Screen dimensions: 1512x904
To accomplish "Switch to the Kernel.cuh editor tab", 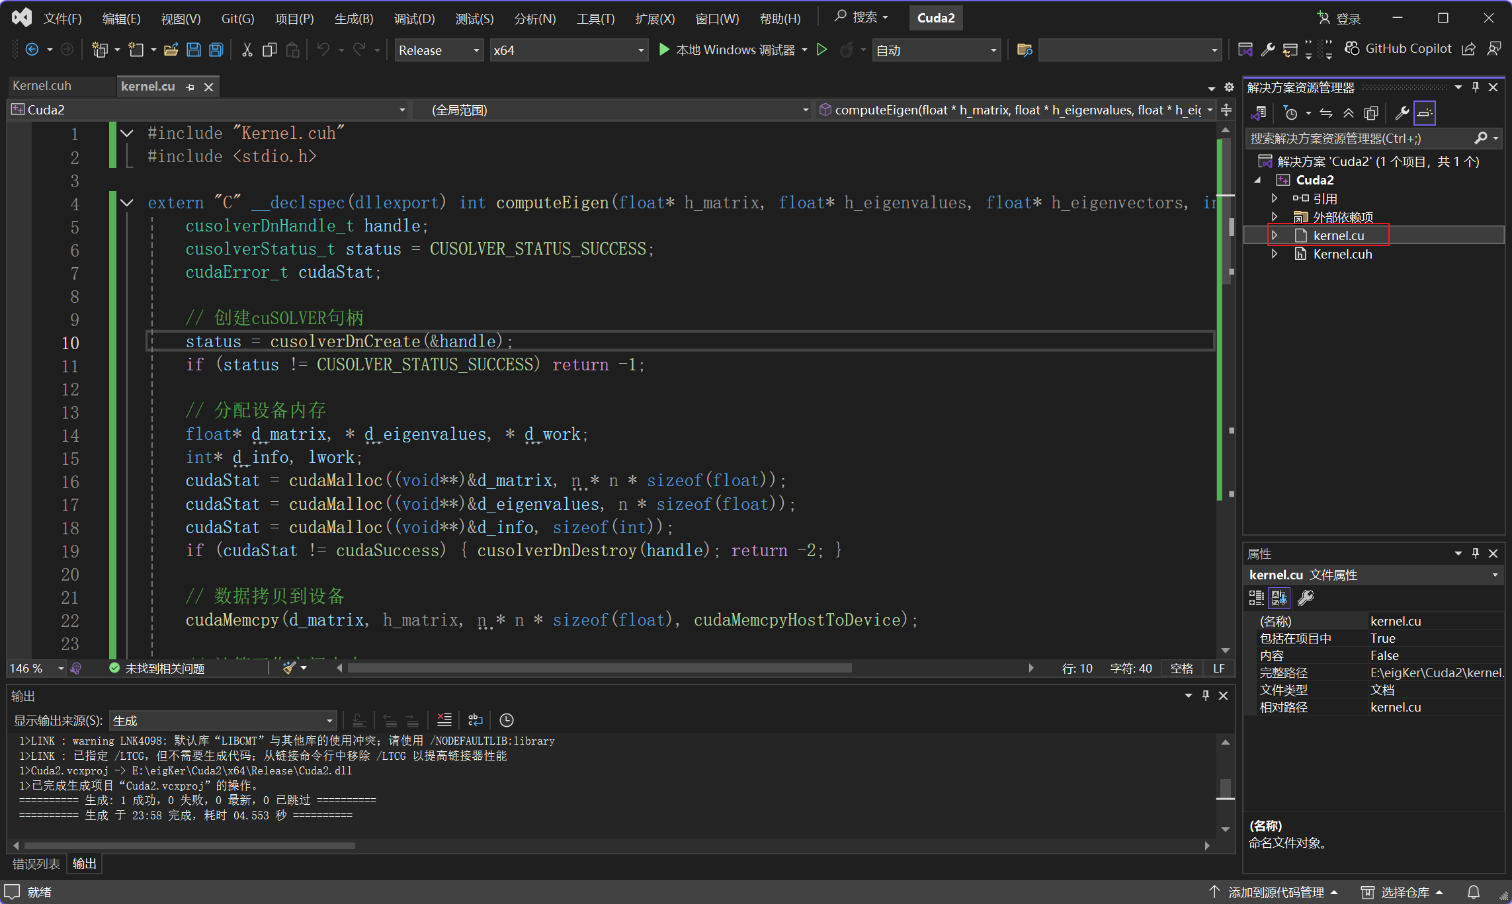I will pyautogui.click(x=42, y=86).
